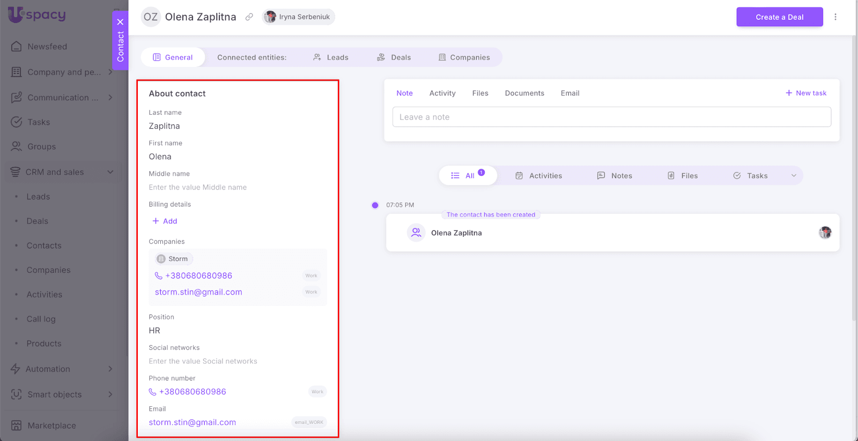Open Tasks in the left sidebar

point(39,122)
